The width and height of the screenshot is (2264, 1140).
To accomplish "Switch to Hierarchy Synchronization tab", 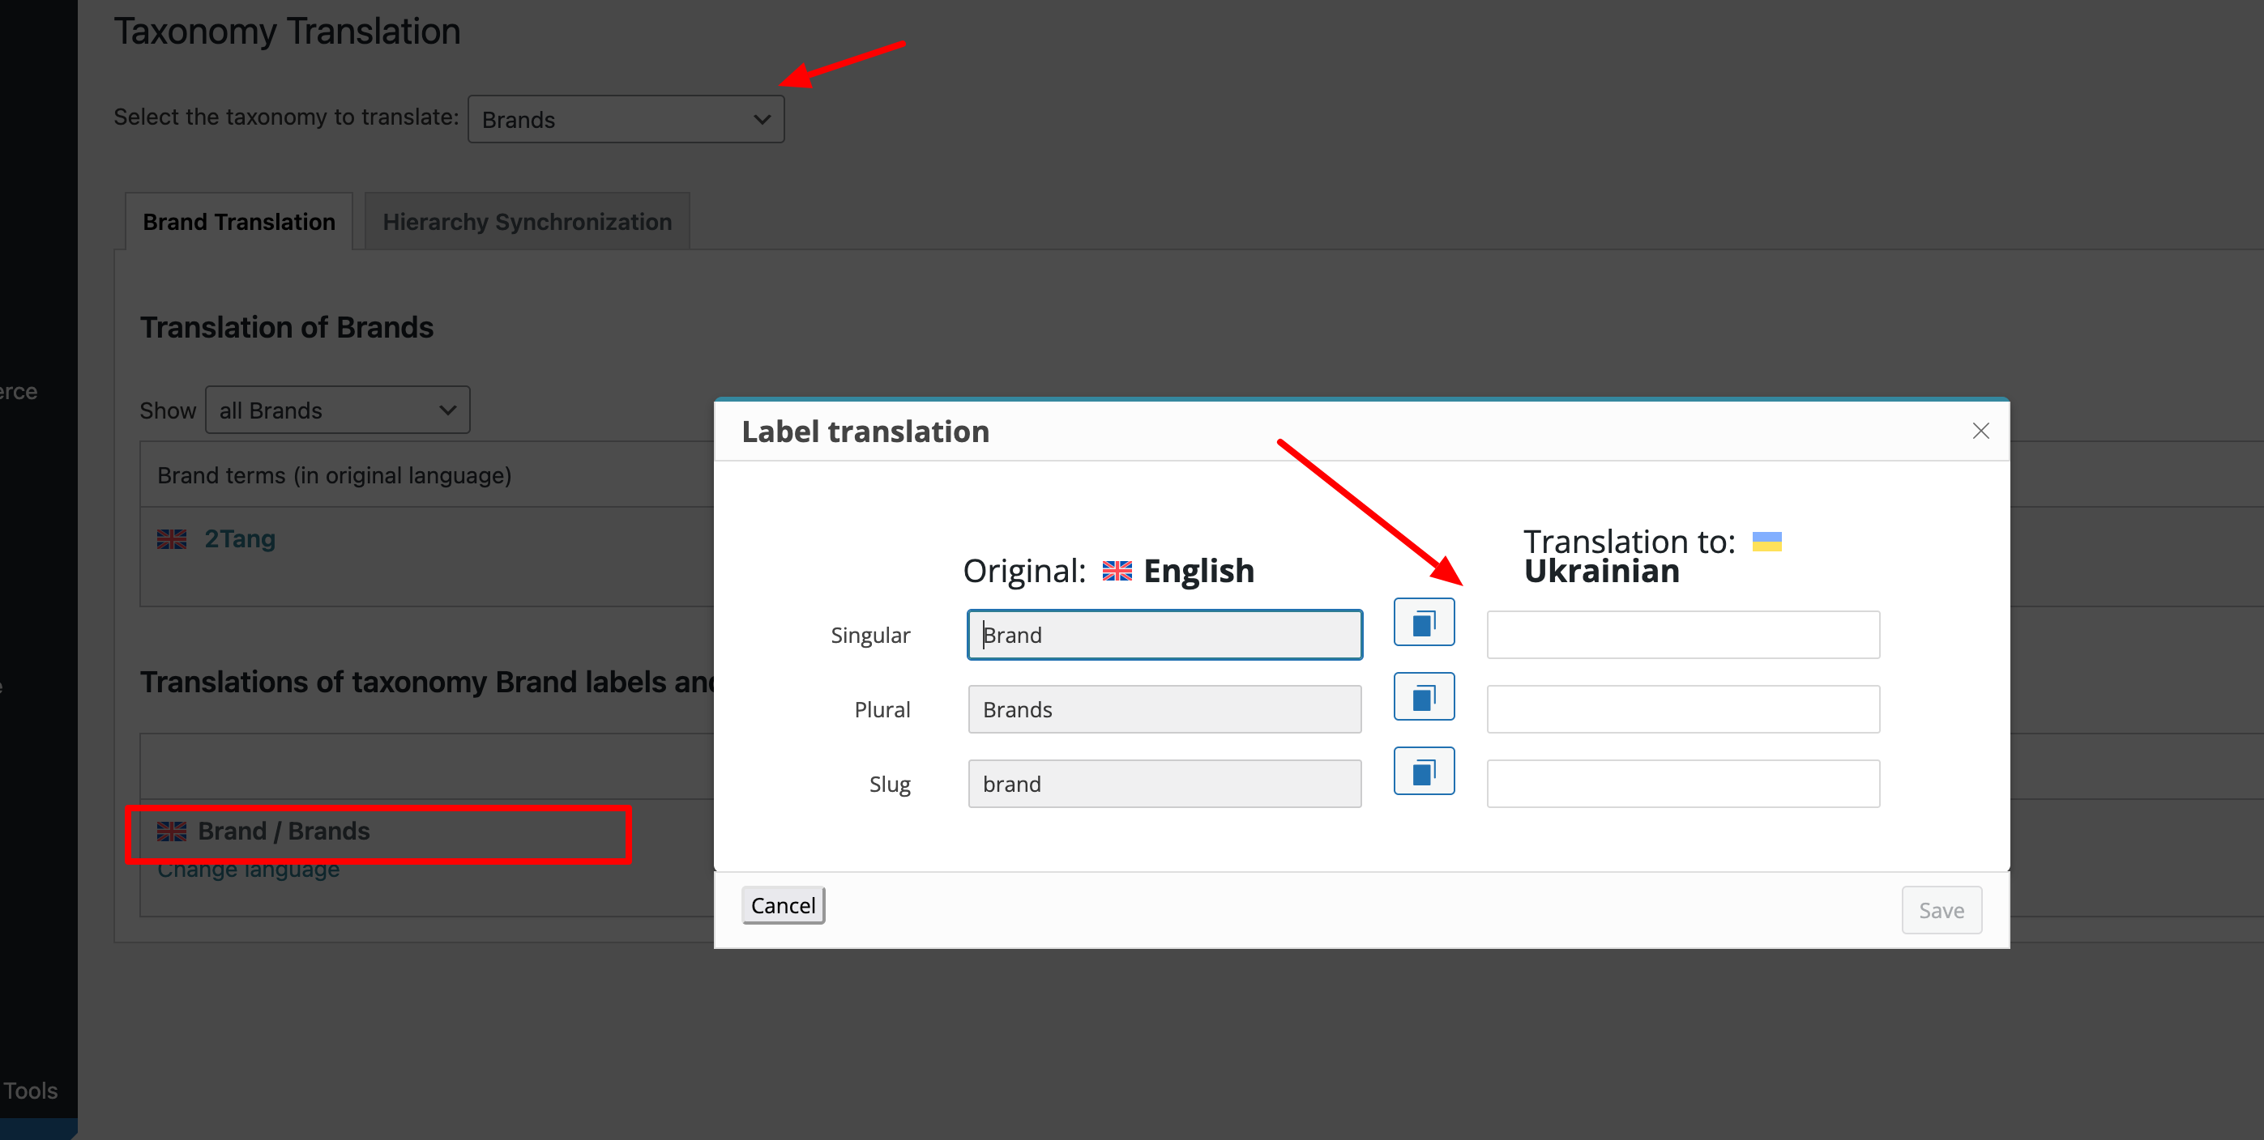I will (x=528, y=221).
